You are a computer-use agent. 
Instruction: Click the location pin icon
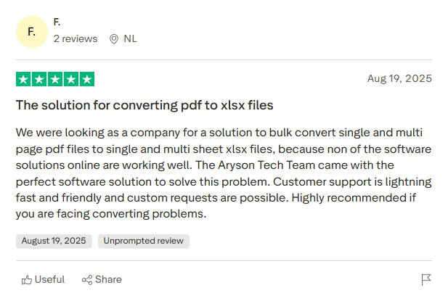pos(113,39)
